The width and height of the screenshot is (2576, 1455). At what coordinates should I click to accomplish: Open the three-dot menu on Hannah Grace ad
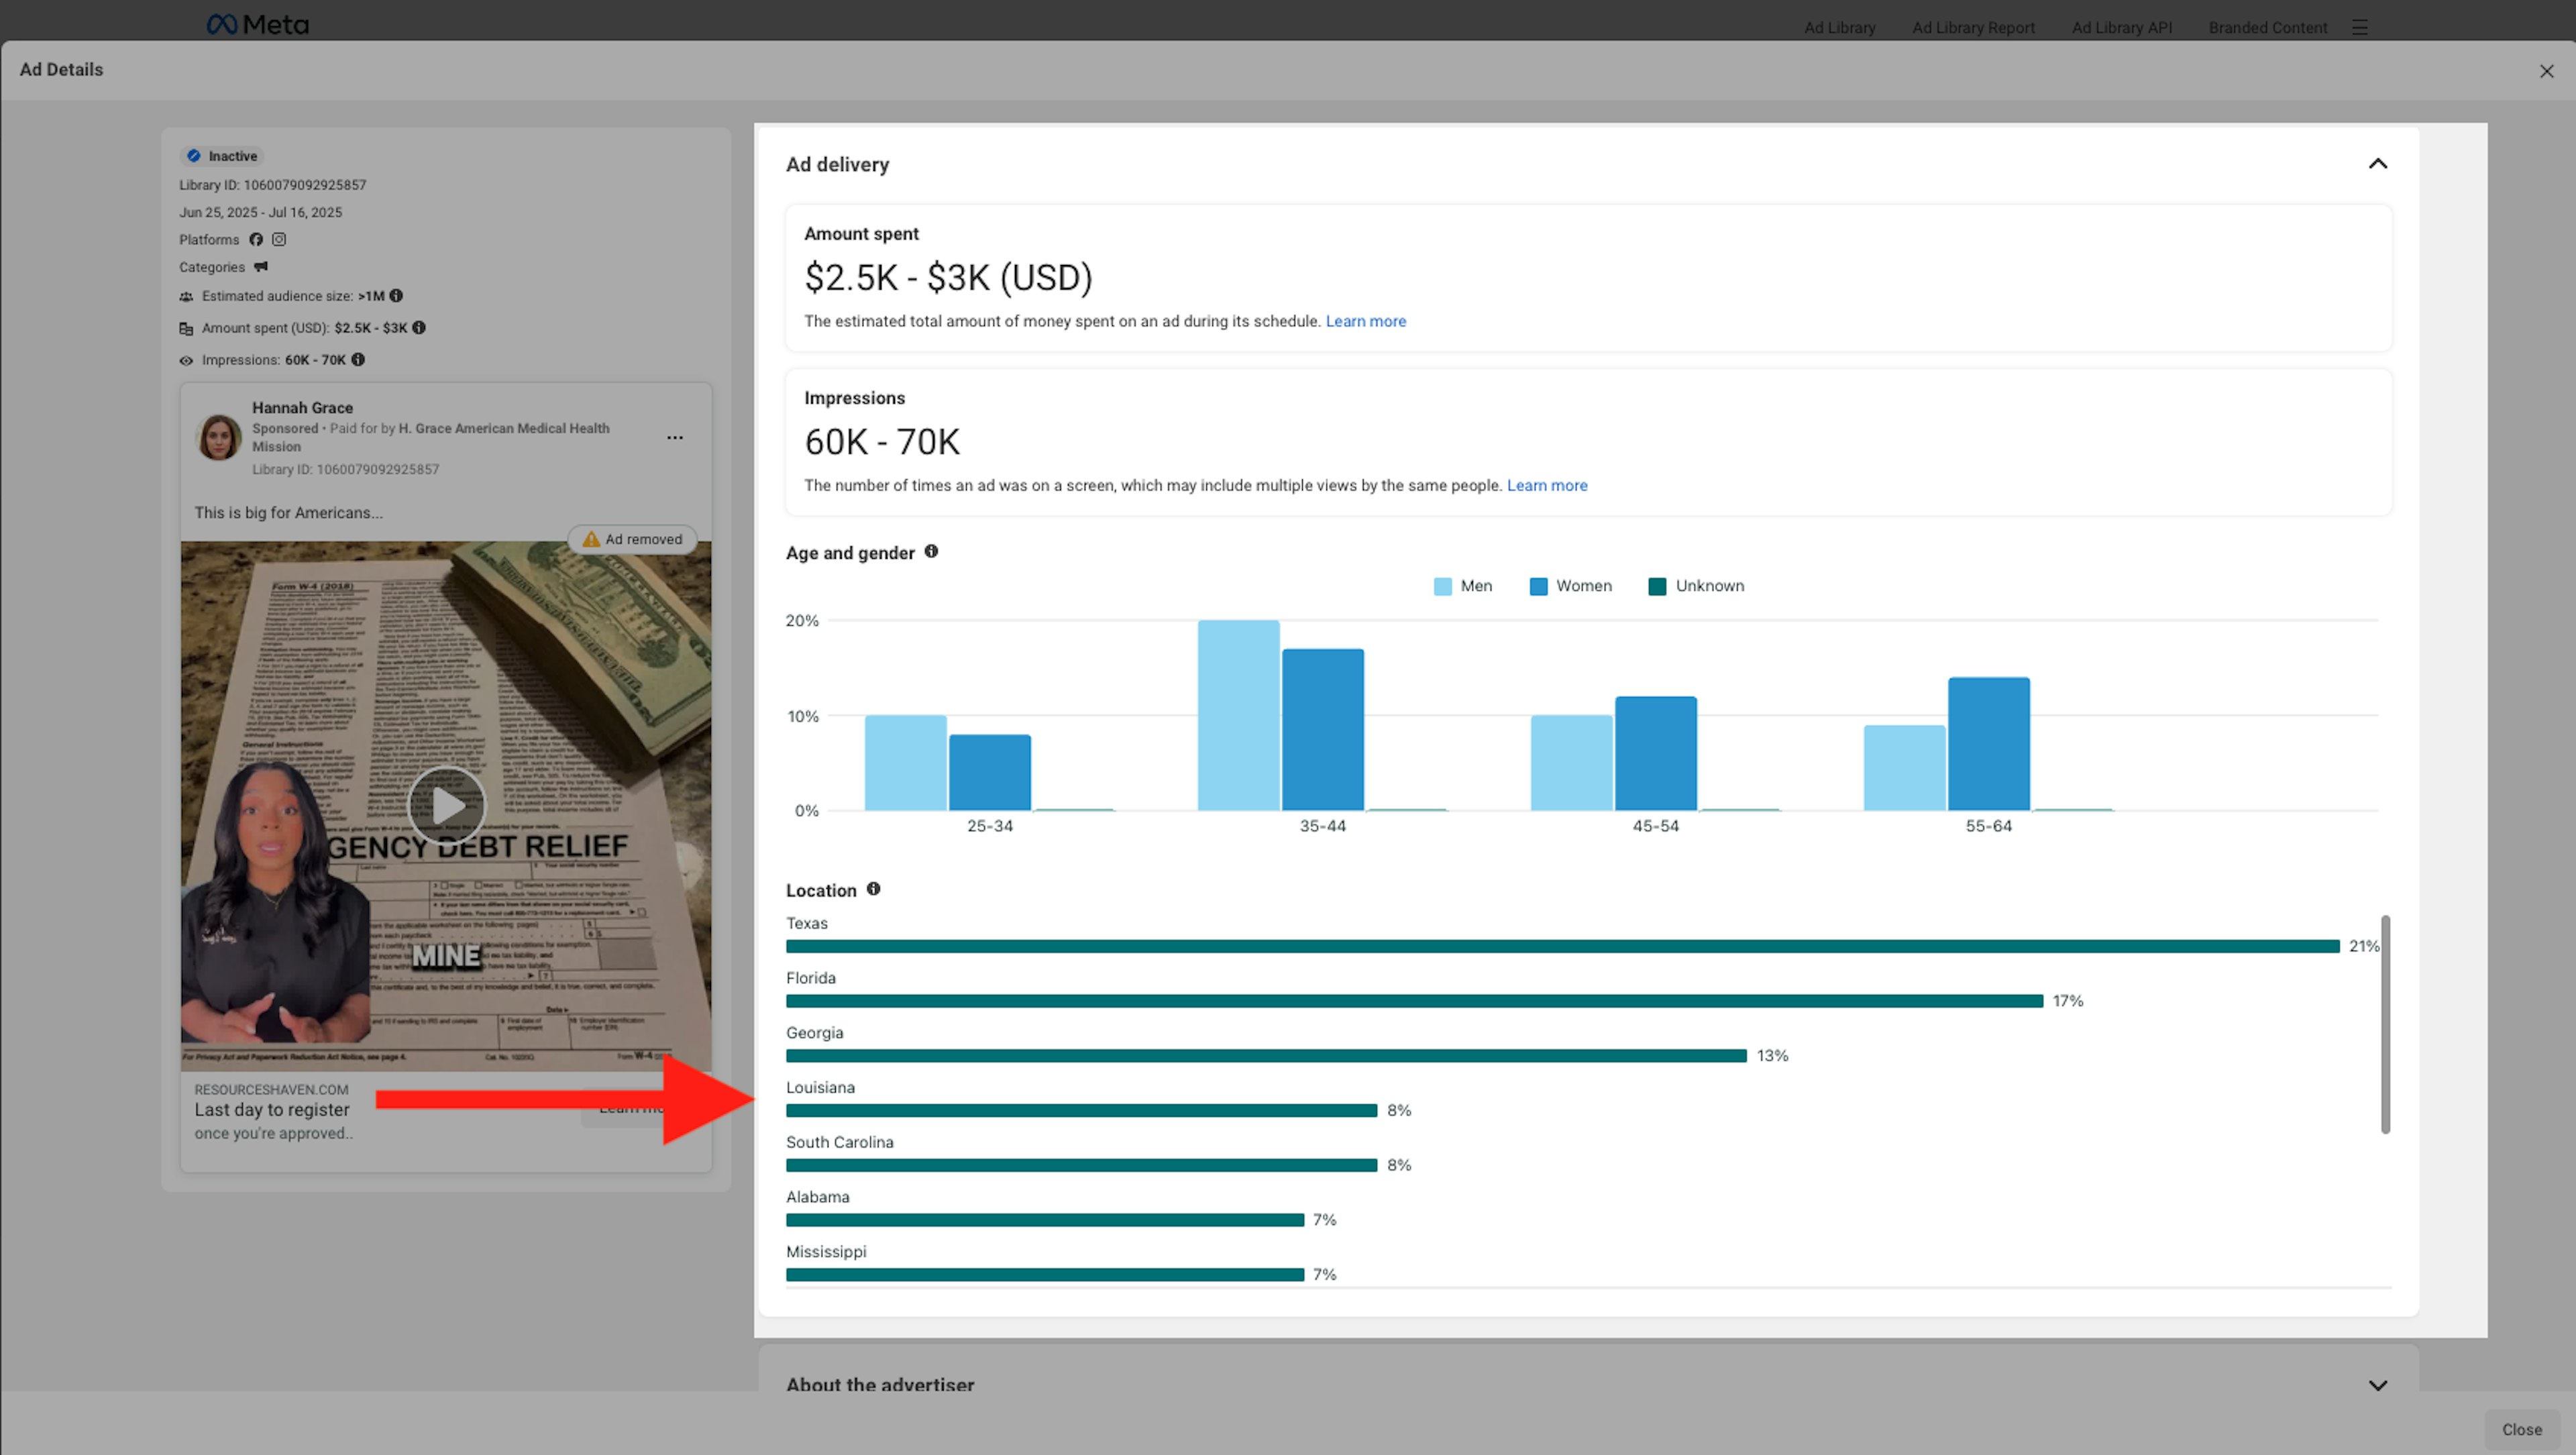[675, 438]
